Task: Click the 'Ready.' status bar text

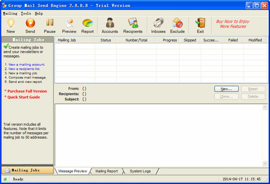Action: (19, 179)
